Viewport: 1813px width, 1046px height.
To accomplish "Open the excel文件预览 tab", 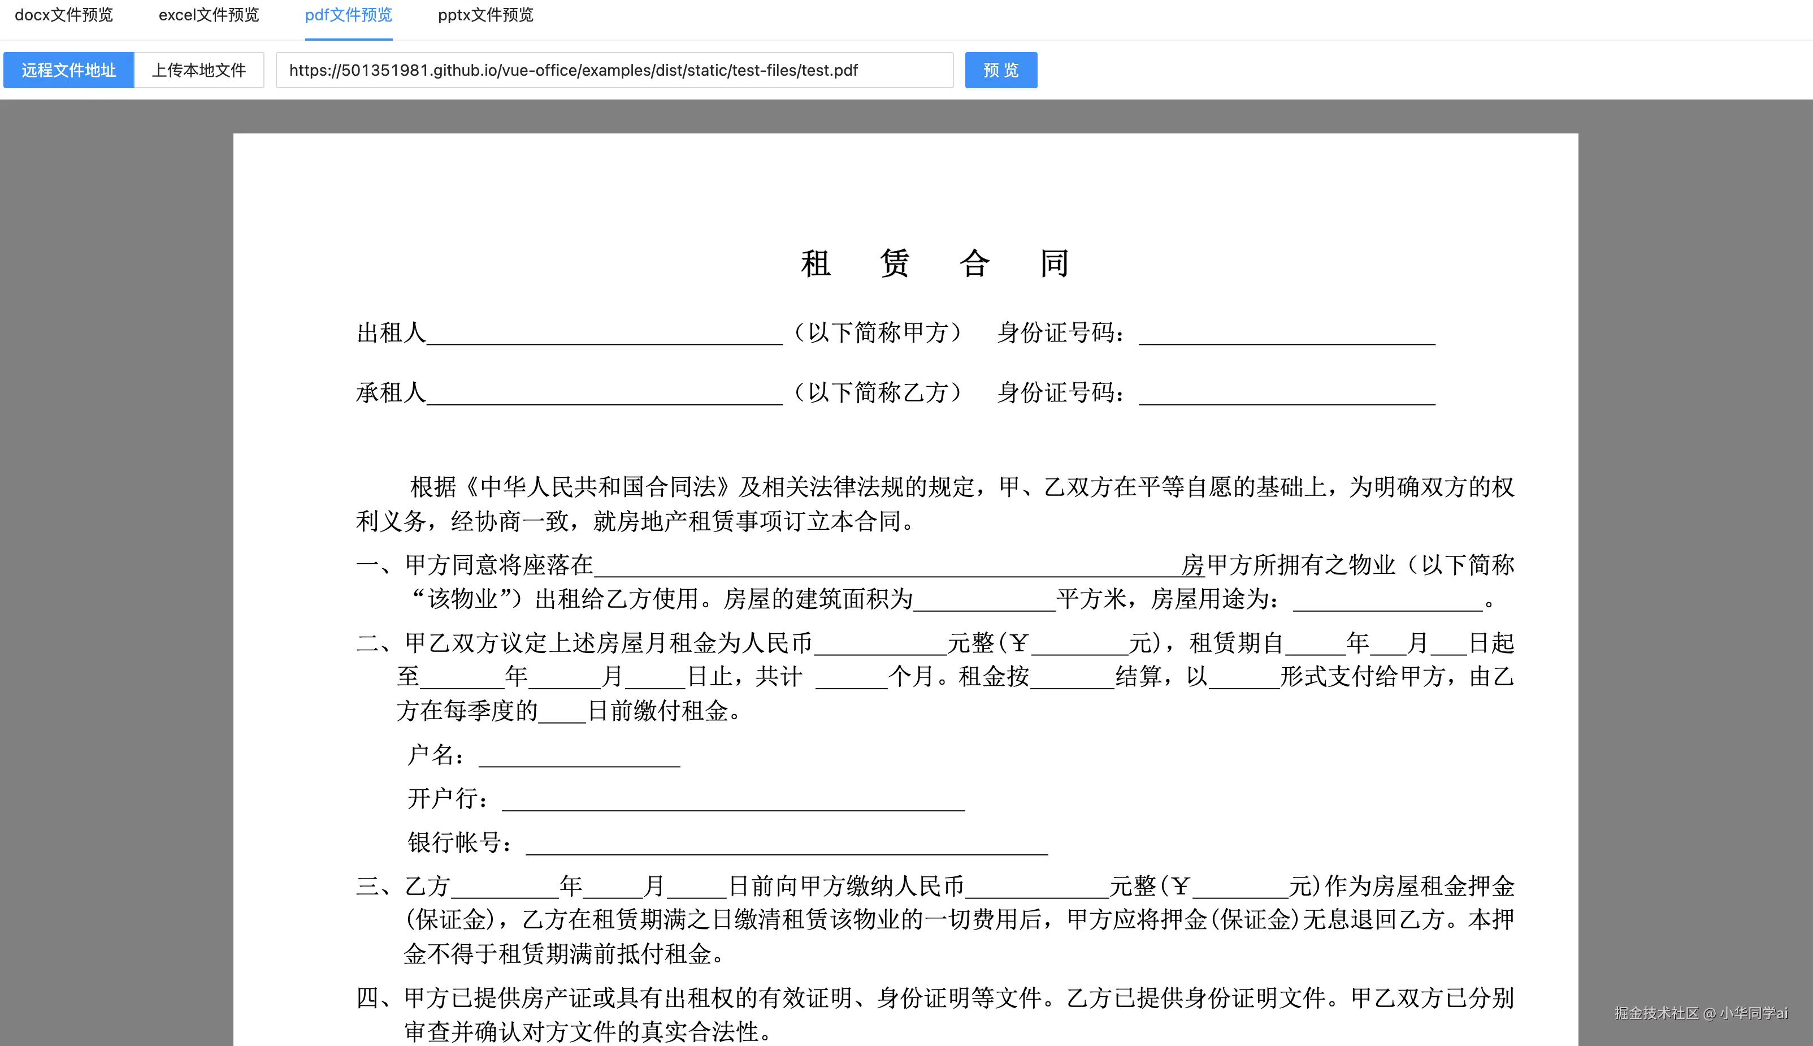I will pyautogui.click(x=208, y=15).
